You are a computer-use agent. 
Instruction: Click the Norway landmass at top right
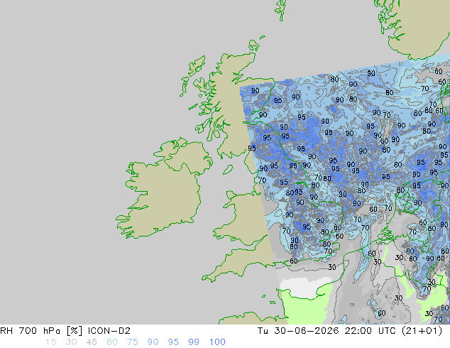click(422, 28)
